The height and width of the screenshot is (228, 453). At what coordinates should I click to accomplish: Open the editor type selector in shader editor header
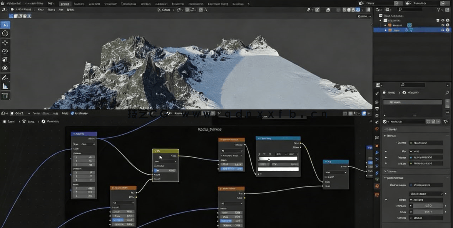pyautogui.click(x=3, y=113)
